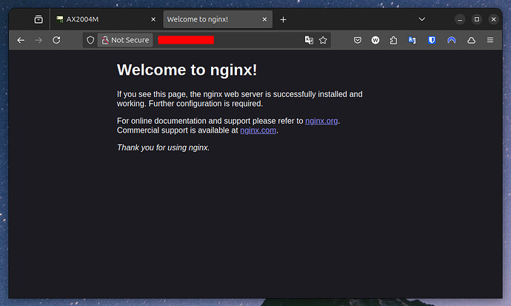Switch to the AX2004M tab

(x=106, y=19)
